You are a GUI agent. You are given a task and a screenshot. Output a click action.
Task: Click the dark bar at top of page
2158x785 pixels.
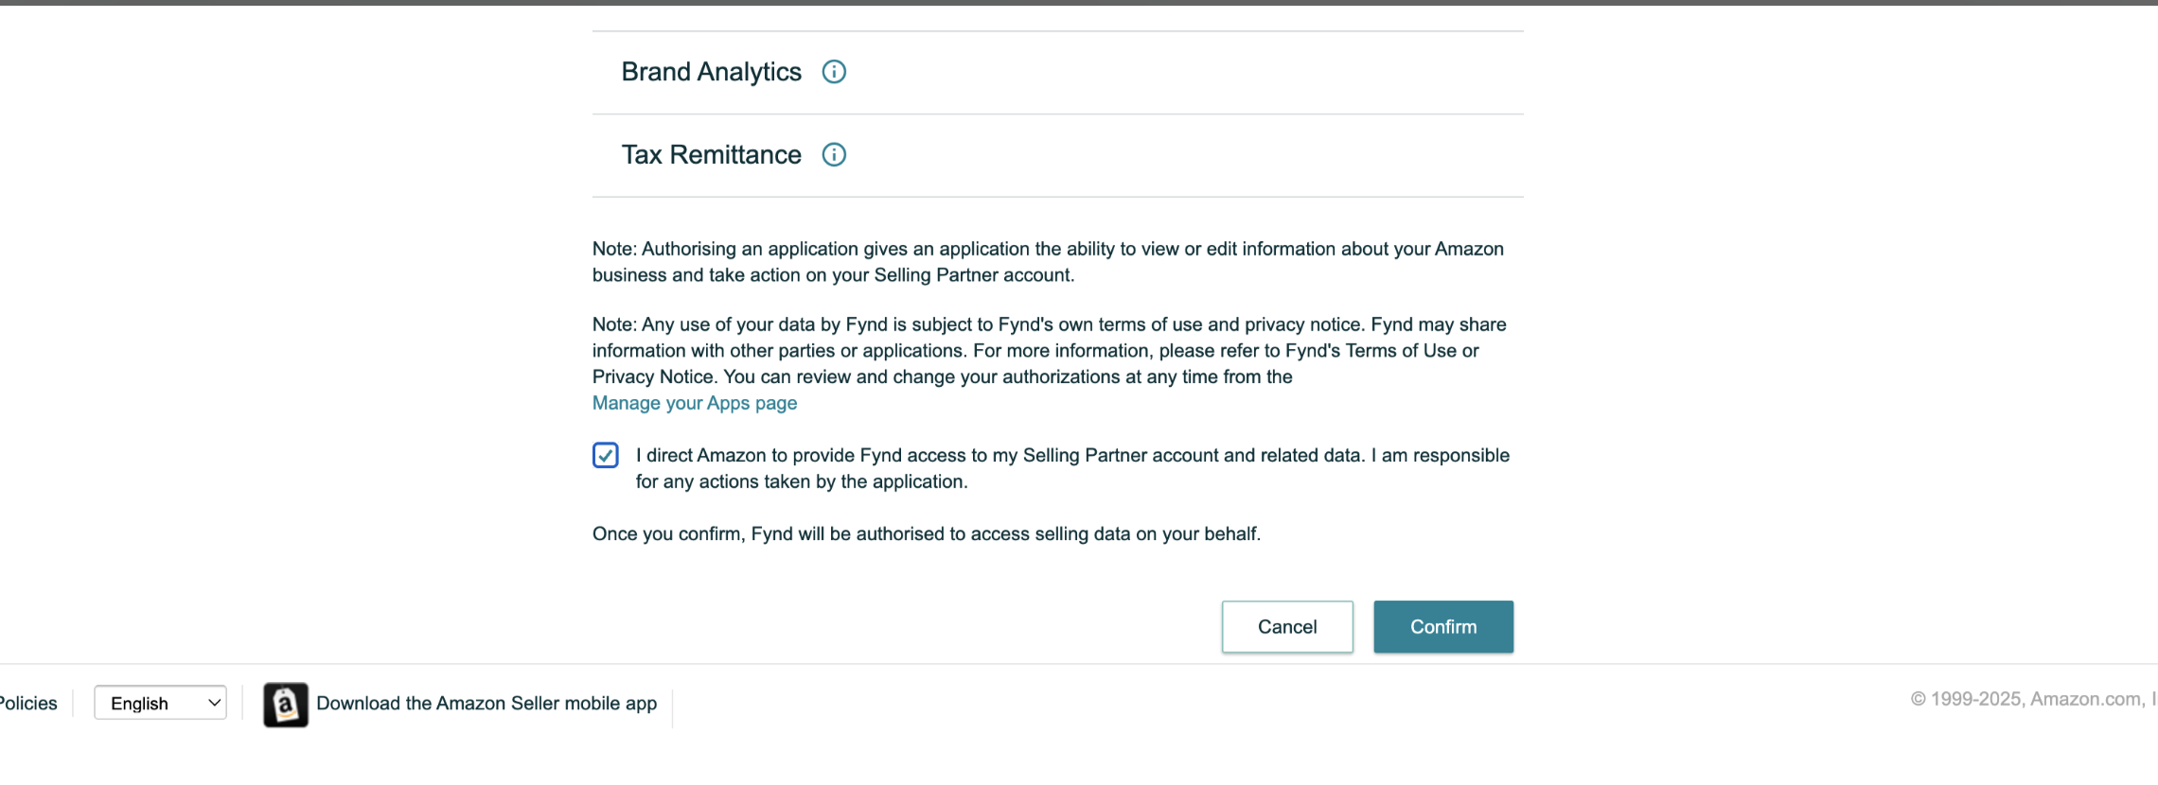tap(1079, 3)
